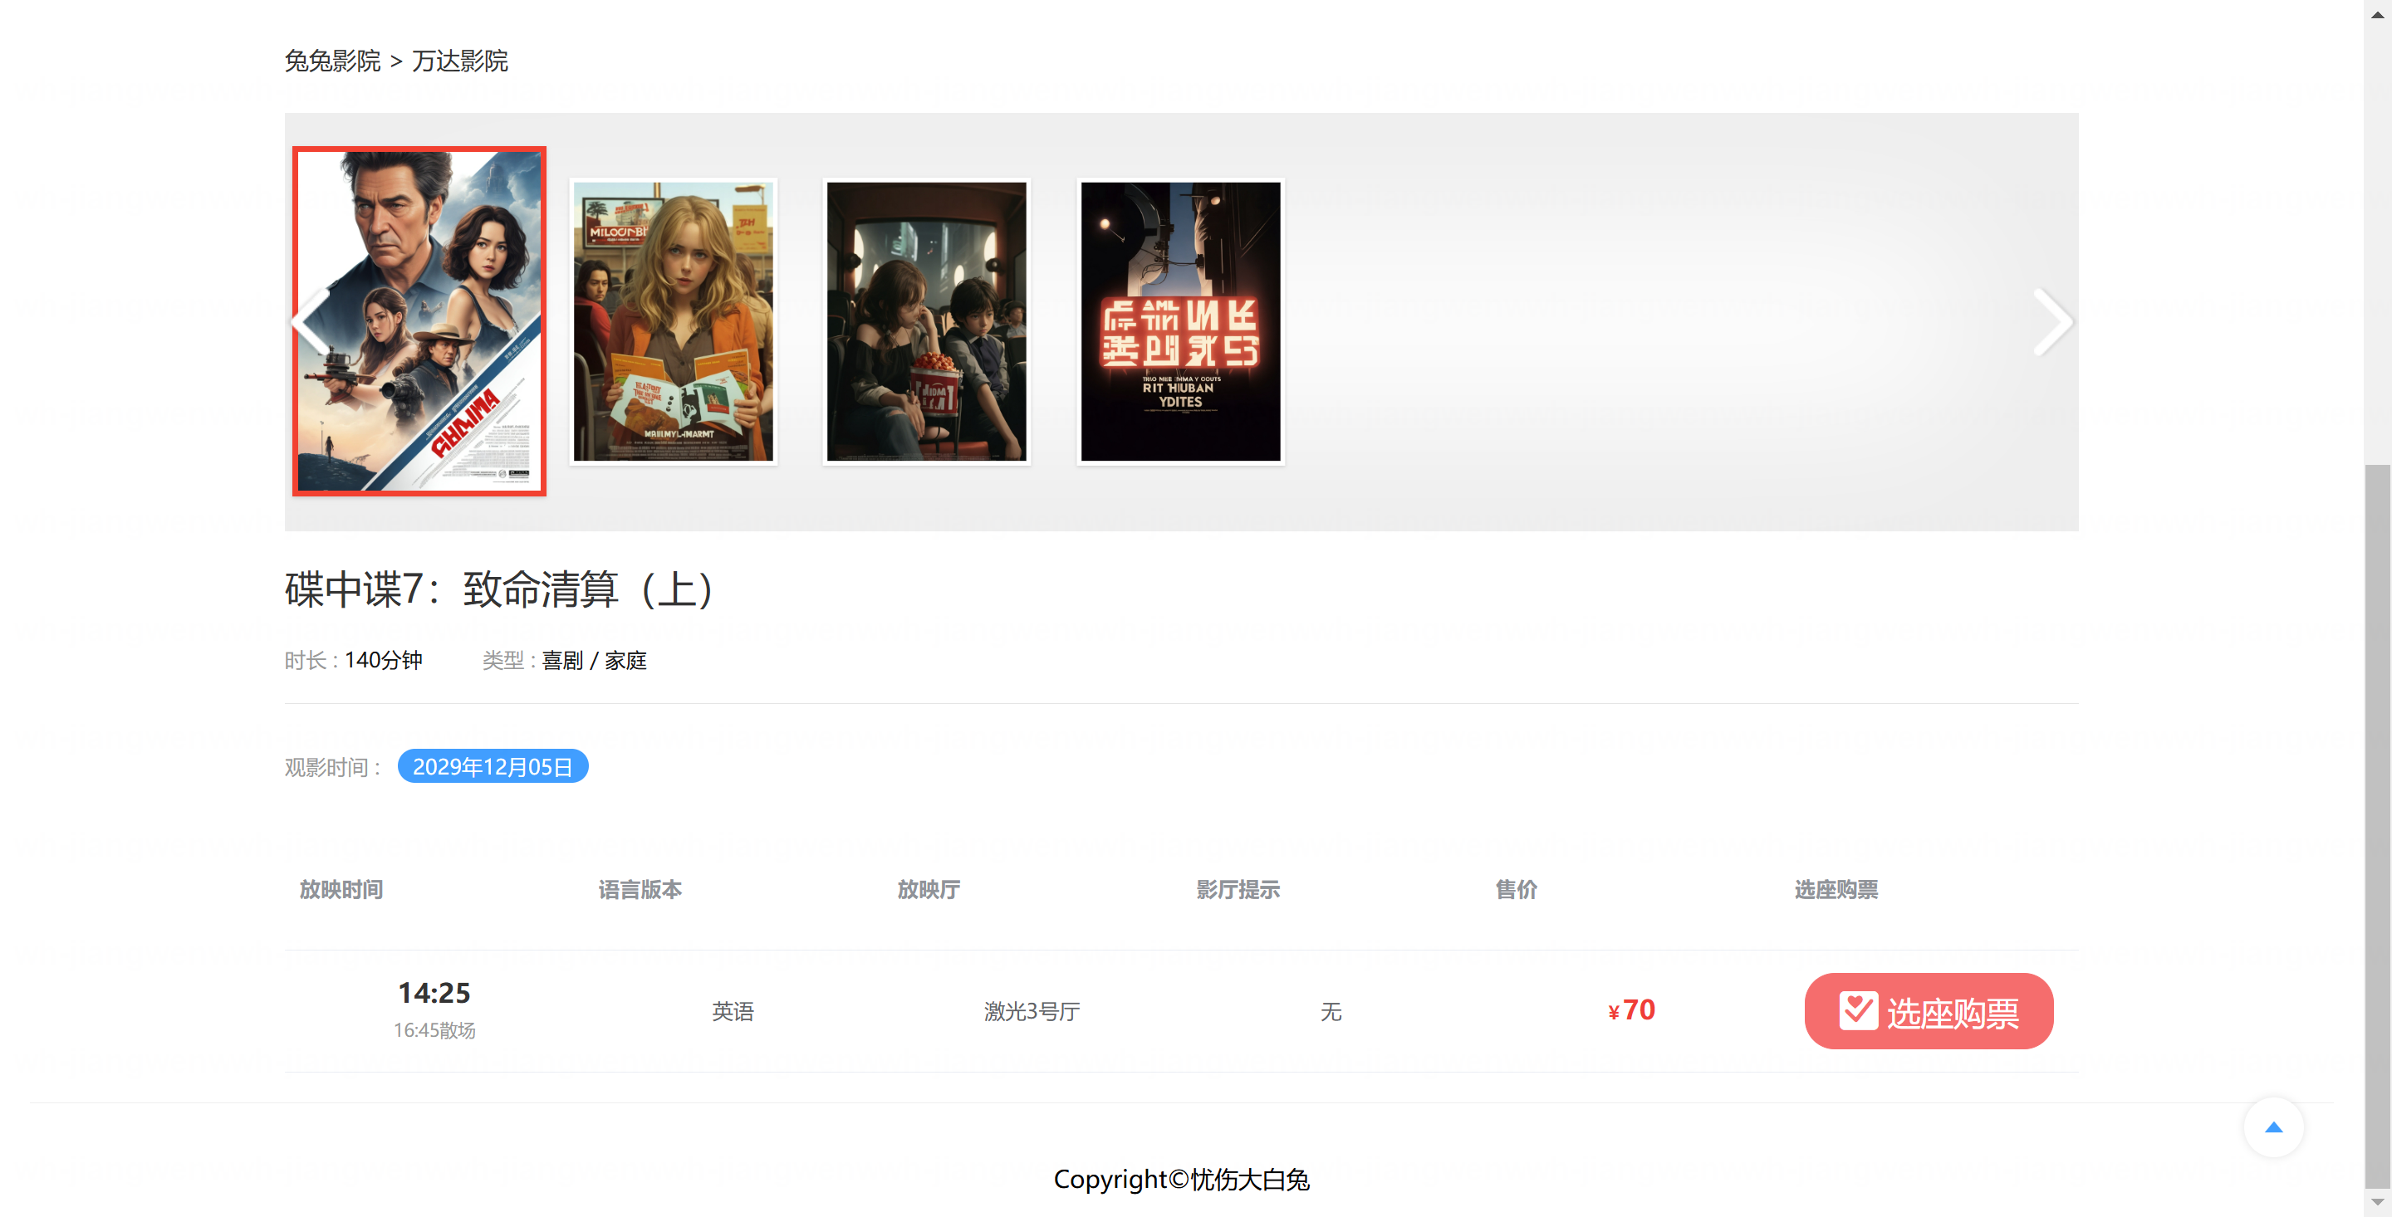This screenshot has width=2392, height=1217.
Task: Open the 万达影院 breadcrumb link
Action: [x=459, y=61]
